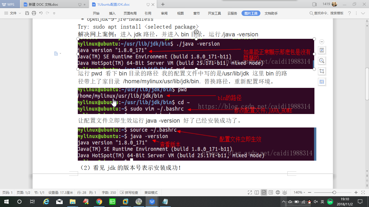Viewport: 369px width, 207px height.
Task: Select the crop image tool
Action: click(x=321, y=71)
